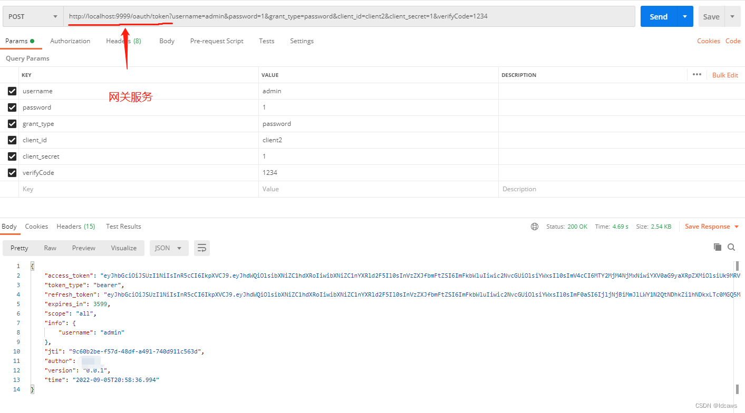Image resolution: width=745 pixels, height=413 pixels.
Task: Click the Code link
Action: click(733, 41)
